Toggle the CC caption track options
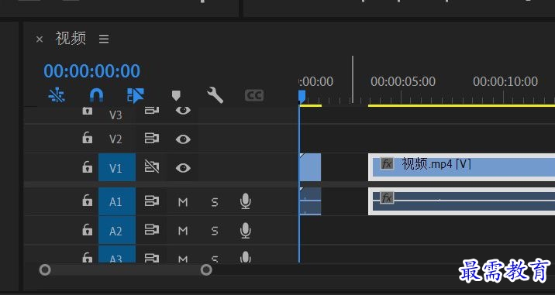Viewport: 555px width, 295px height. tap(254, 95)
